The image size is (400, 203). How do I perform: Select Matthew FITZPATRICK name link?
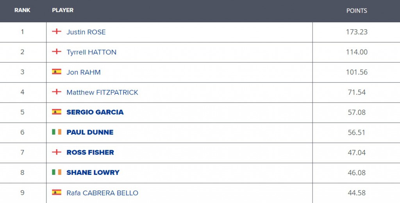(x=102, y=92)
